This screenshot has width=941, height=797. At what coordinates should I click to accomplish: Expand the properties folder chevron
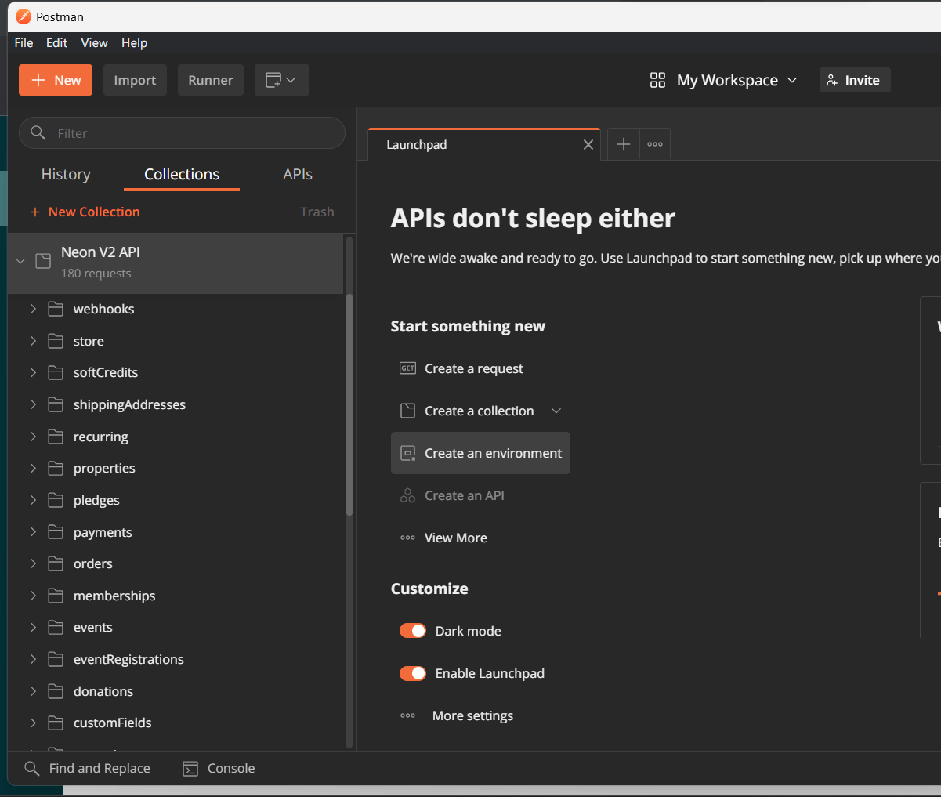[33, 468]
